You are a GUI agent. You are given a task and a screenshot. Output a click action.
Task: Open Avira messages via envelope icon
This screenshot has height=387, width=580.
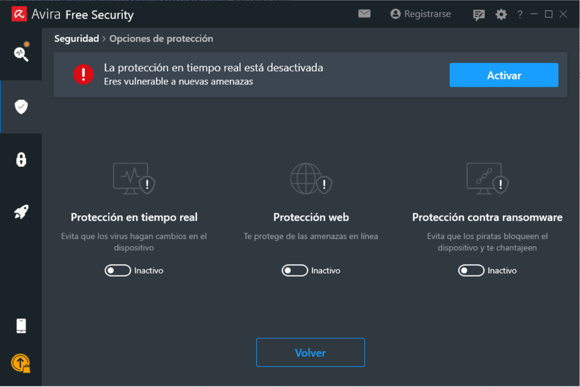pyautogui.click(x=365, y=13)
